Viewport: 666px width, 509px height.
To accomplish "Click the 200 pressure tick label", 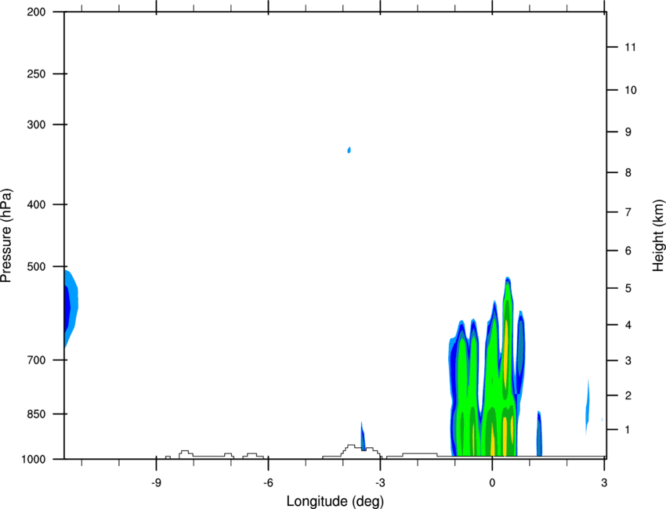I will [36, 13].
